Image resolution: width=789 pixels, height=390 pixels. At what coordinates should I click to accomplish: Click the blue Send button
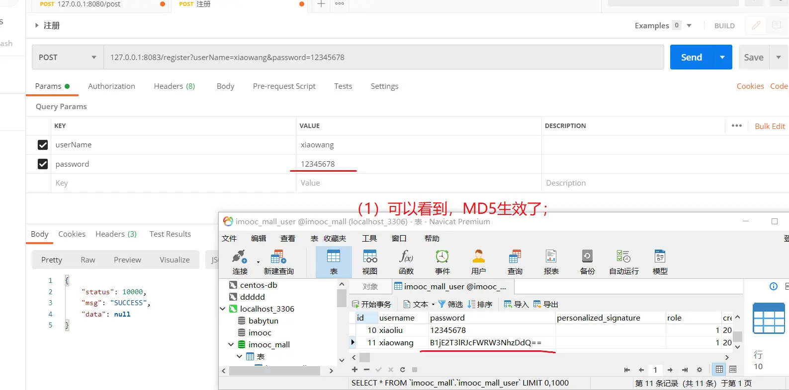pyautogui.click(x=692, y=57)
